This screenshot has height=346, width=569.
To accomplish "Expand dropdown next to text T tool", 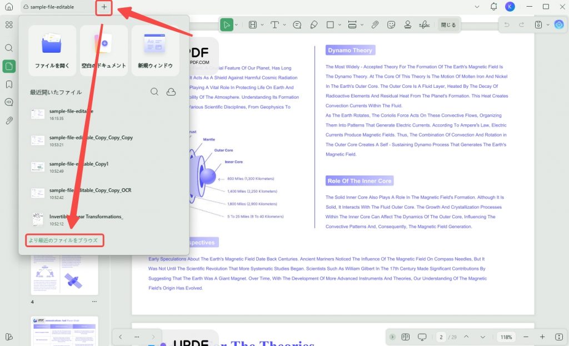I will [284, 24].
